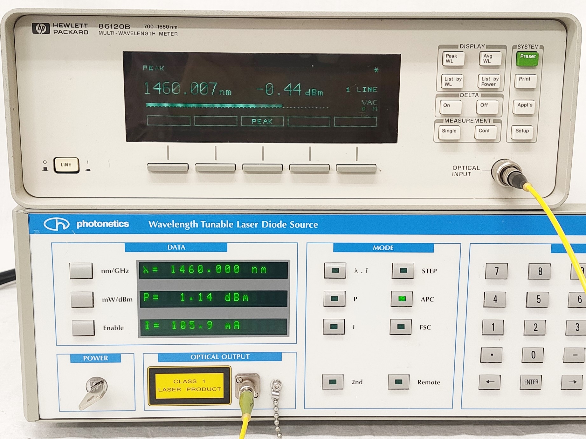Screen dimensions: 586x439
Task: Tap keypad digit 8
Action: coord(539,271)
